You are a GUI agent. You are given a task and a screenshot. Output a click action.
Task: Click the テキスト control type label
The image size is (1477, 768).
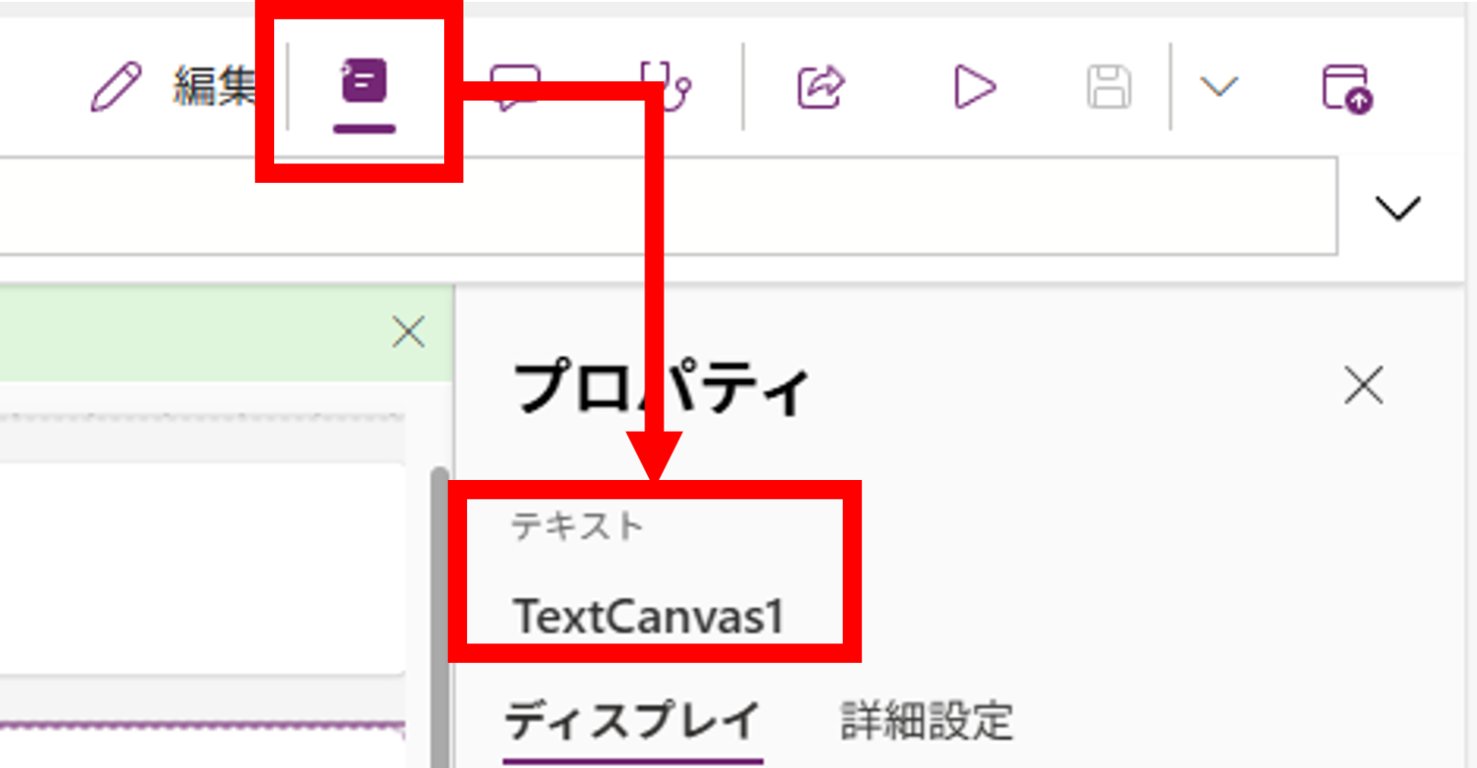click(577, 526)
